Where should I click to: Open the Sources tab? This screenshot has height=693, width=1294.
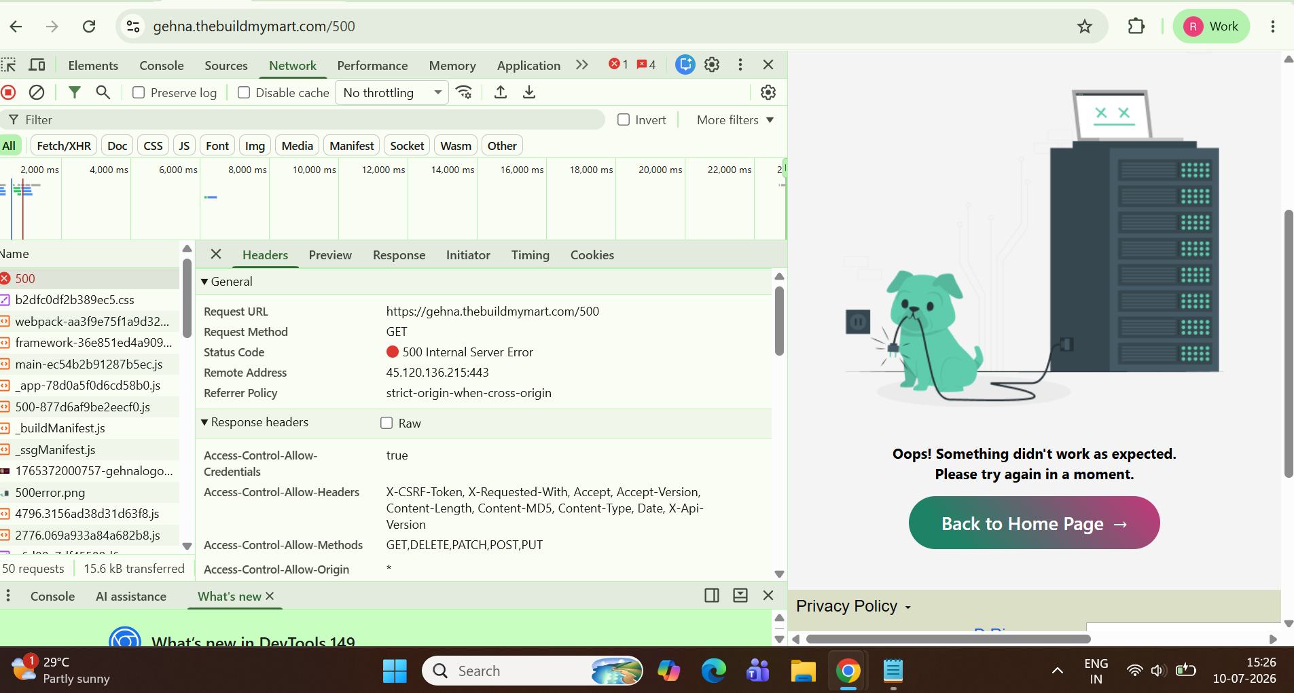[x=226, y=65]
